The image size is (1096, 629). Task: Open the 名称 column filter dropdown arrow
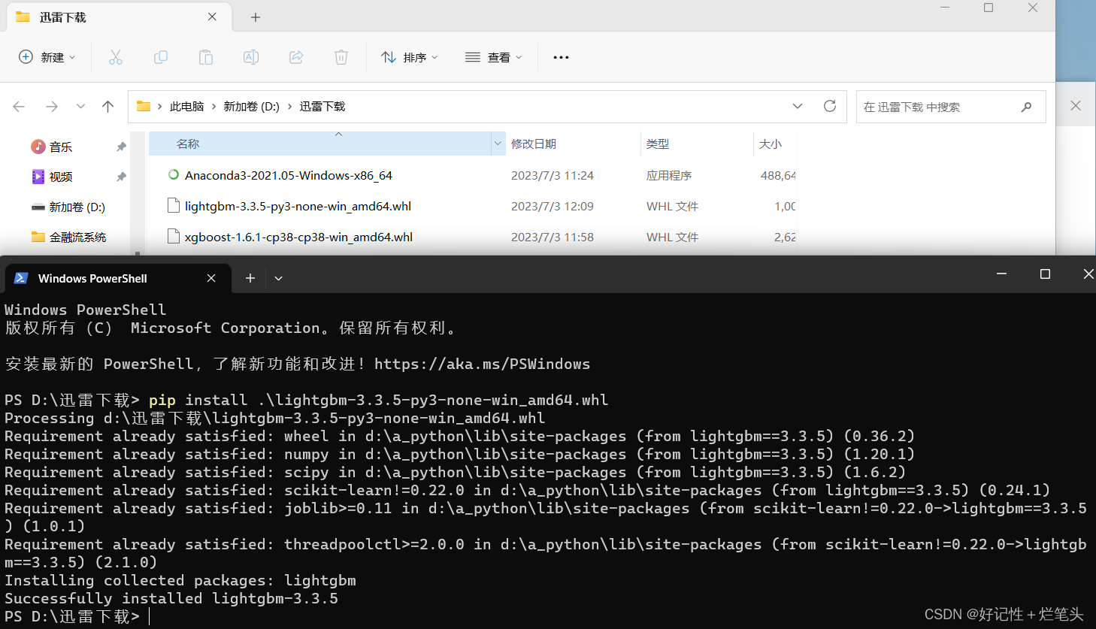pos(498,144)
